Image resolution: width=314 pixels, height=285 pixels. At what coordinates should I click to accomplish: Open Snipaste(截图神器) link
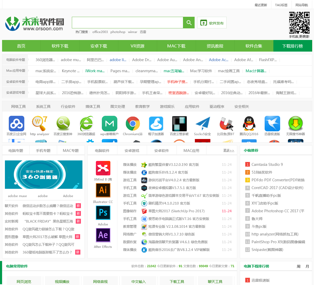click(x=267, y=250)
